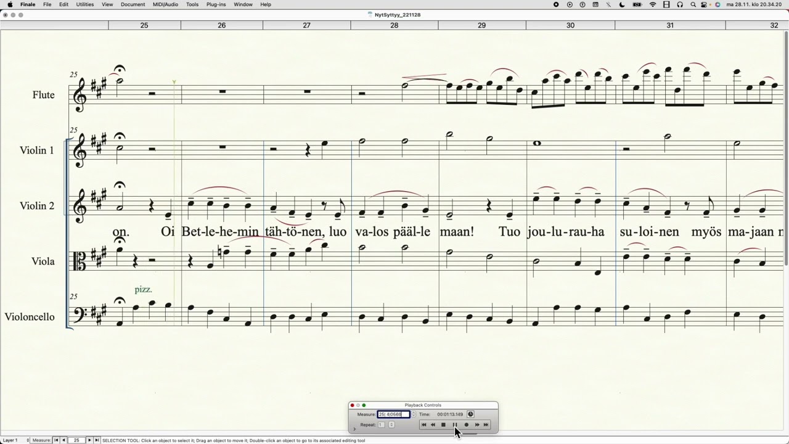Open the Window menu
The image size is (789, 444).
click(x=243, y=4)
